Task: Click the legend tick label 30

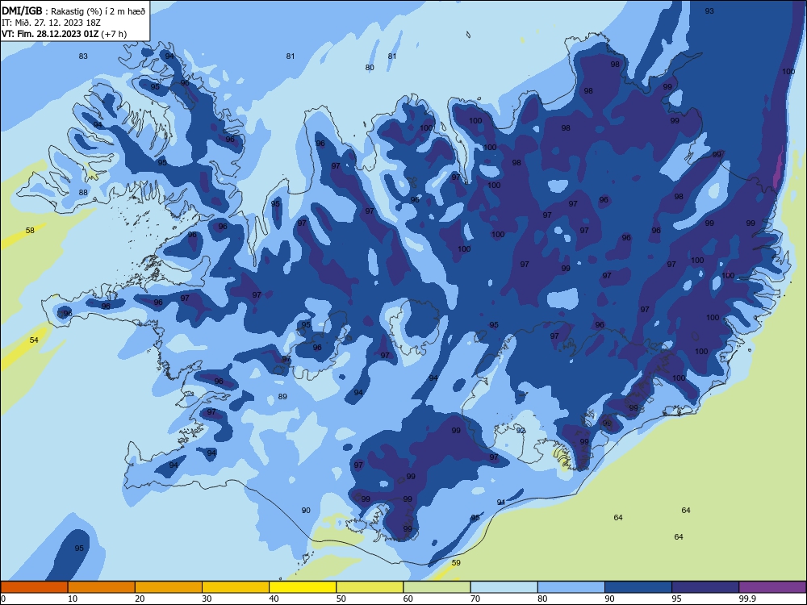Action: pos(207,599)
